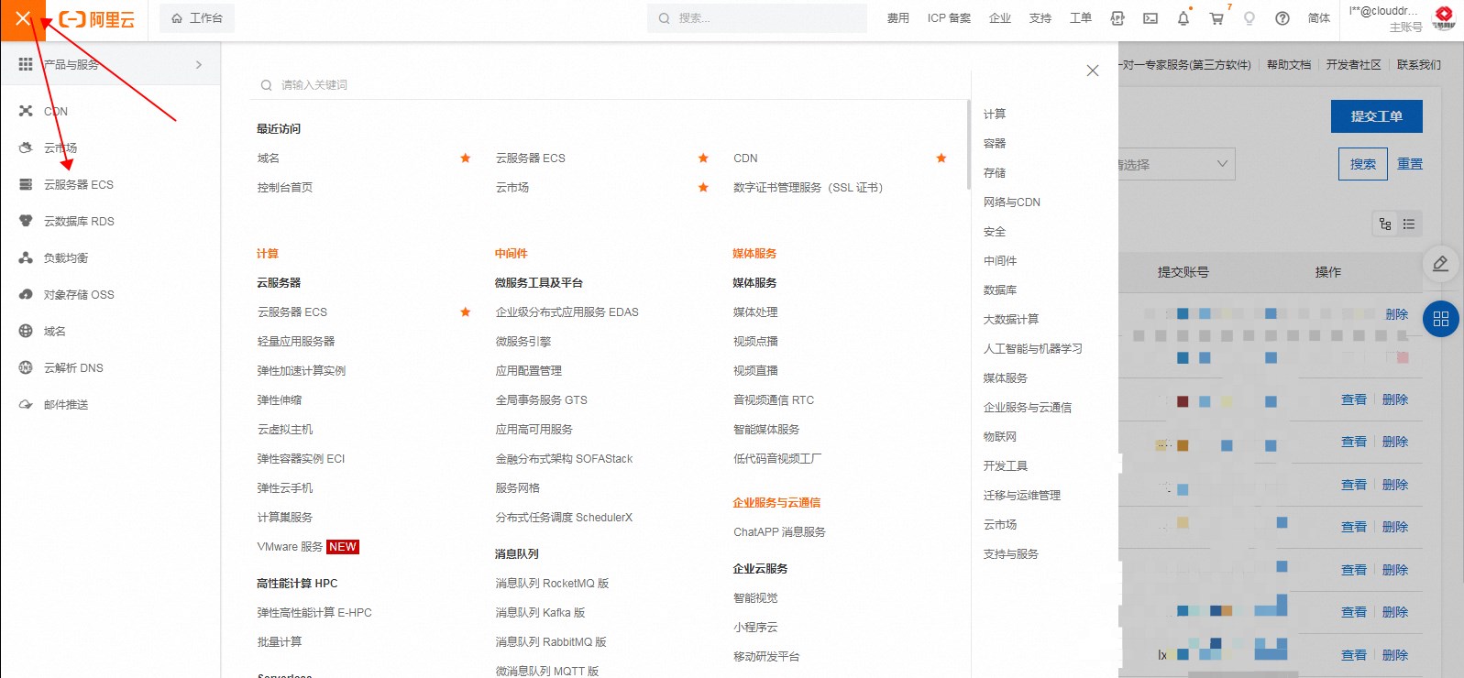
Task: Click the 云服务器 ECS sidebar icon
Action: [26, 184]
